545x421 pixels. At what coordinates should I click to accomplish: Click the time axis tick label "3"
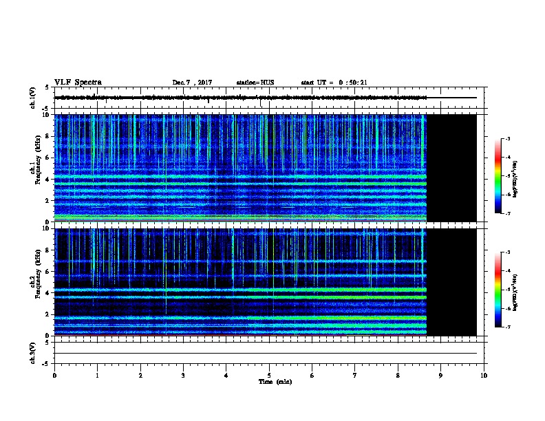coord(183,376)
